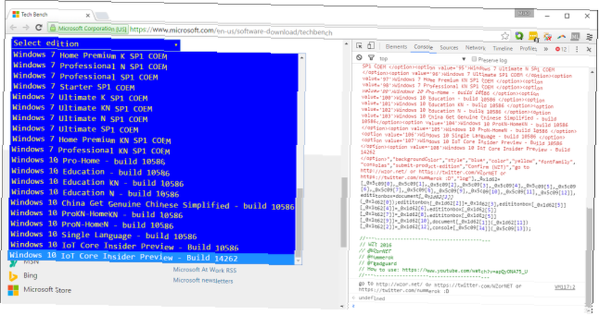Open the top execution context dropdown
Screen dimensions: 599x315
pyautogui.click(x=422, y=59)
